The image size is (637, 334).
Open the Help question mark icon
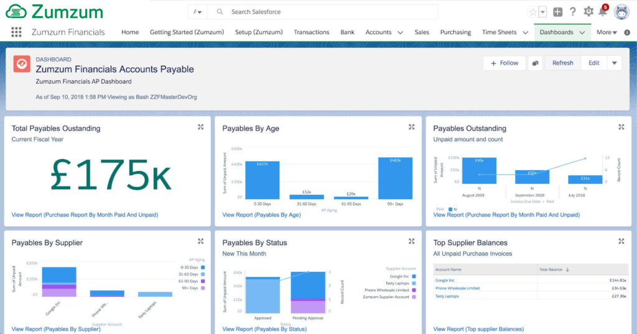coord(573,12)
